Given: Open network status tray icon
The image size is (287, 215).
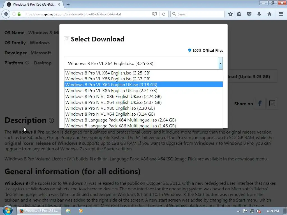Looking at the screenshot, I should coord(252,211).
